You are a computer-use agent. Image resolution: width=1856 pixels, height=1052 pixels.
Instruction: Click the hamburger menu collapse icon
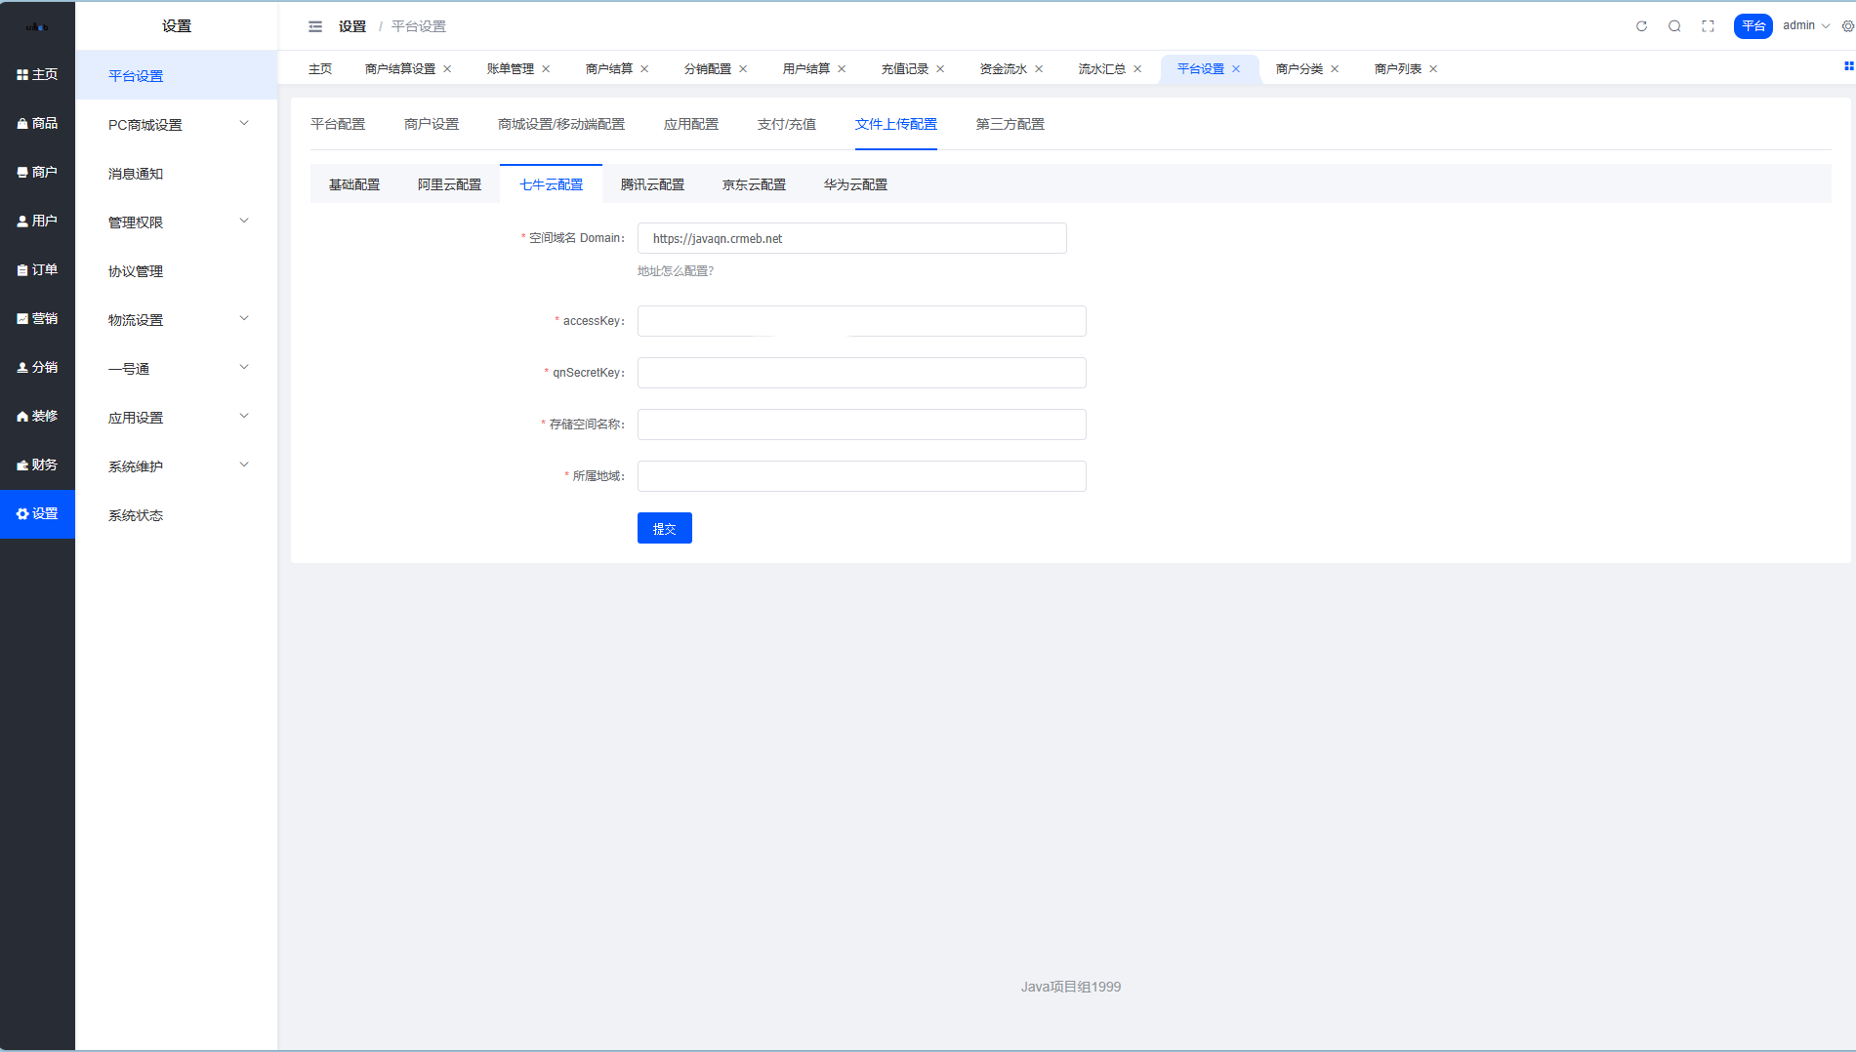(x=314, y=26)
